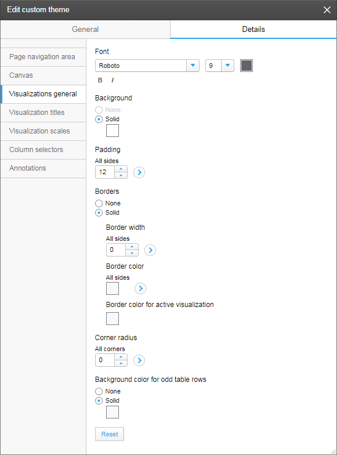Increase corner radius value

click(121, 357)
